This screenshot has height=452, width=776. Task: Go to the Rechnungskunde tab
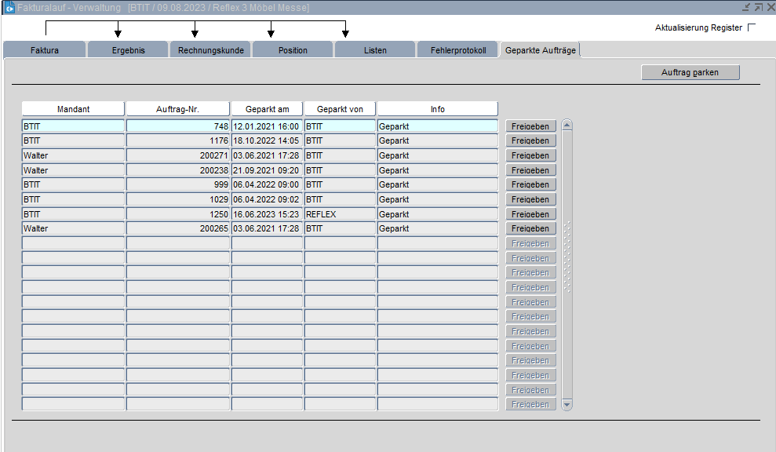pyautogui.click(x=210, y=50)
